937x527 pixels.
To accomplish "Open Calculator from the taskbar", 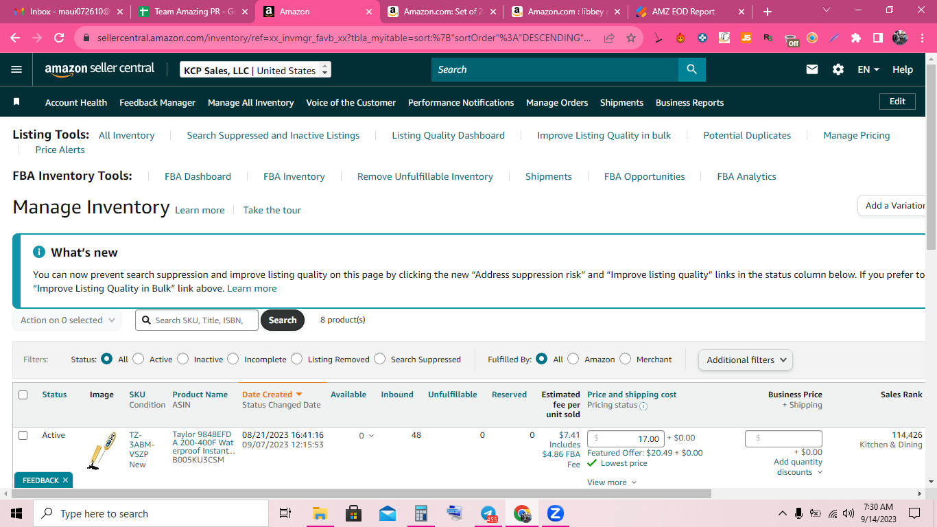I will tap(421, 513).
